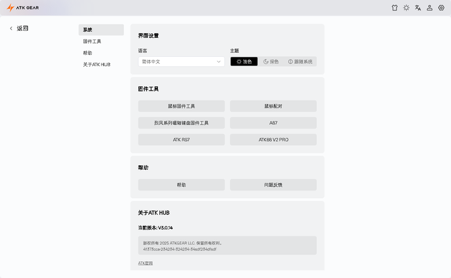
Task: Toggle brightness via the sun icon in header
Action: (x=406, y=7)
